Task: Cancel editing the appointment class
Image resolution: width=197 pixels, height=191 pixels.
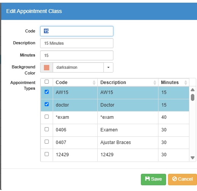Action: 182,180
